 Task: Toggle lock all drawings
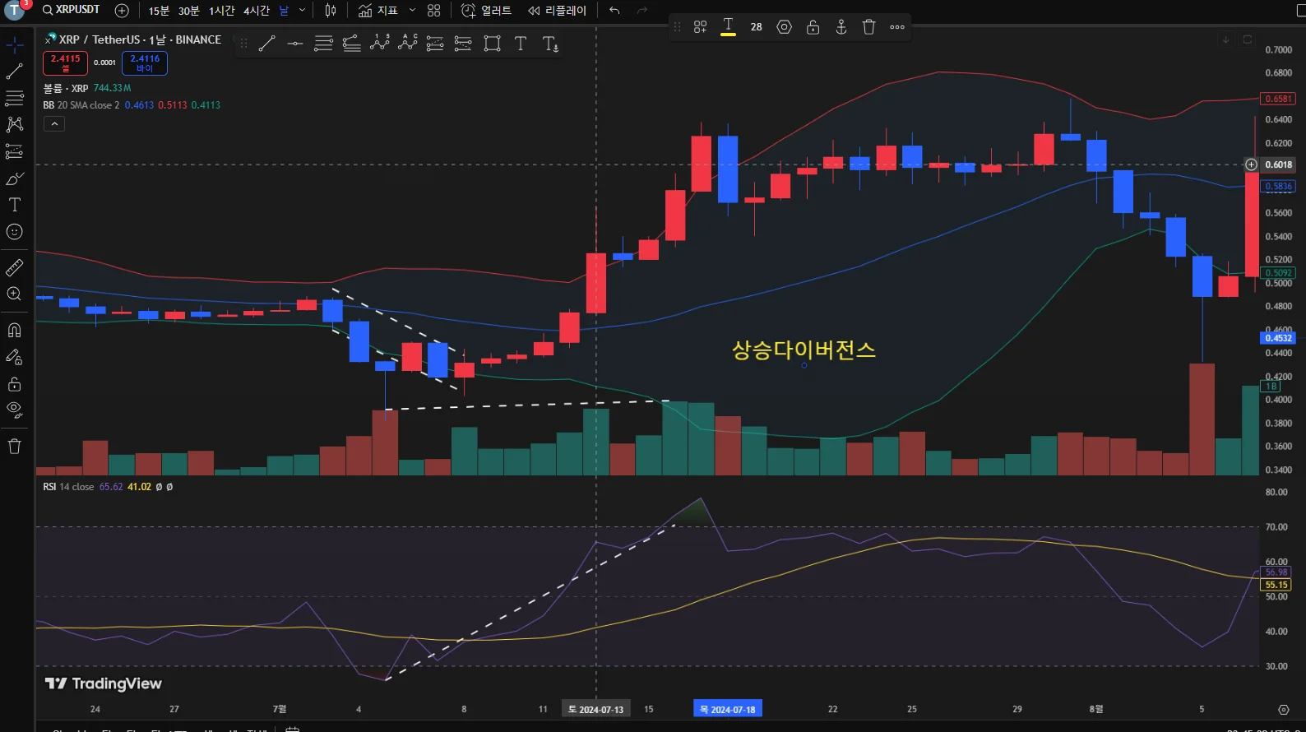14,384
